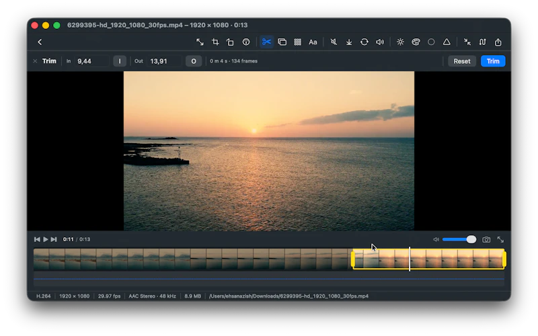Viewport: 538px width, 336px height.
Task: Click the mute audio crossed-speaker icon
Action: 334,42
